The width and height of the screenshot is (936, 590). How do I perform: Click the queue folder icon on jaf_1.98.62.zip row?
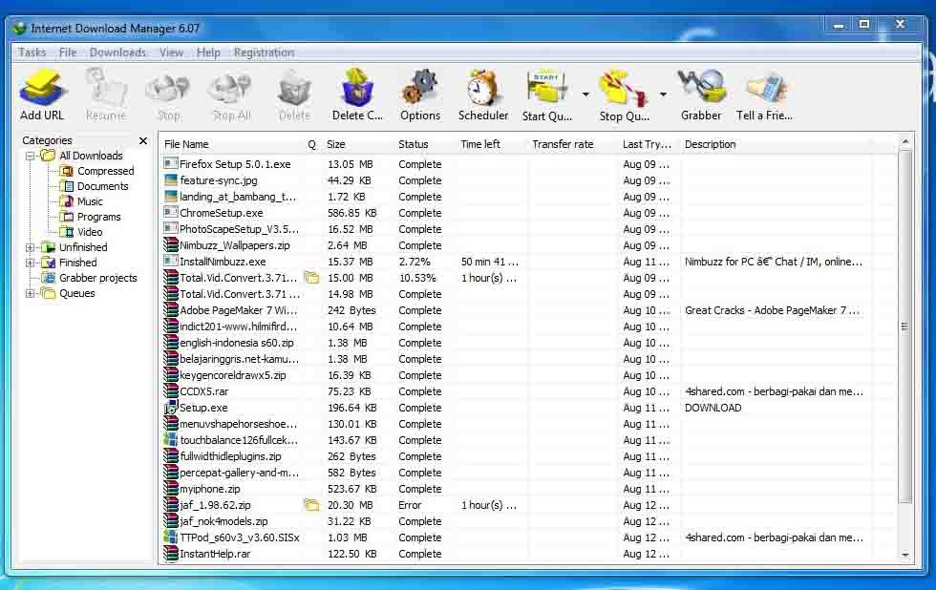(311, 505)
